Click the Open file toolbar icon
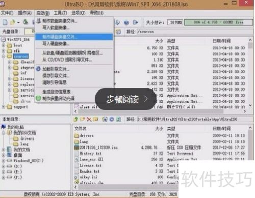This screenshot has height=198, width=255. point(13,22)
